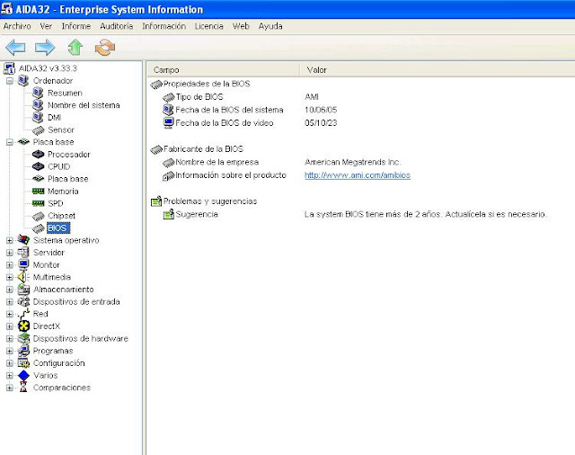Click the Memoria RAM module icon
This screenshot has height=455, width=575.
pos(38,192)
